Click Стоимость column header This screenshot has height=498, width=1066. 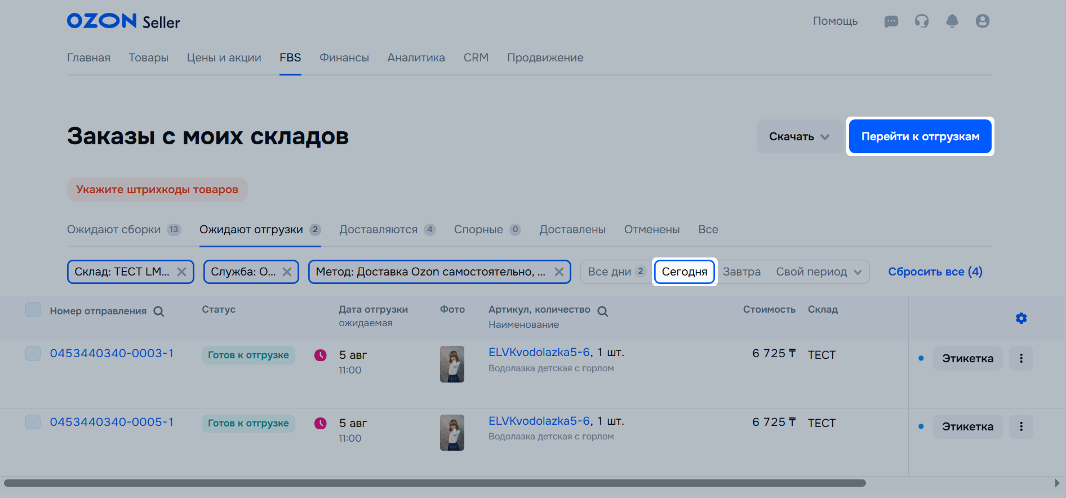click(x=769, y=309)
